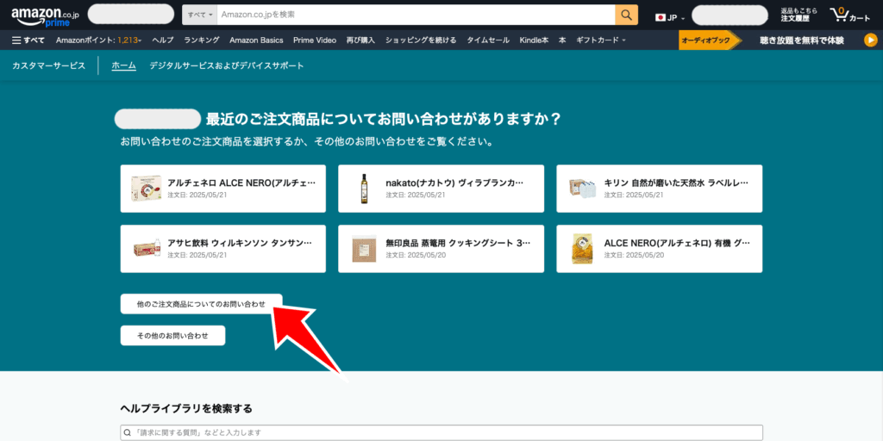Image resolution: width=883 pixels, height=441 pixels.
Task: Open the cart icon
Action: pyautogui.click(x=850, y=16)
